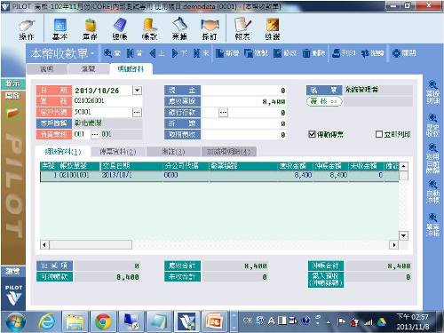
Task: Open the 維護 maintenance module icon
Action: (x=273, y=29)
